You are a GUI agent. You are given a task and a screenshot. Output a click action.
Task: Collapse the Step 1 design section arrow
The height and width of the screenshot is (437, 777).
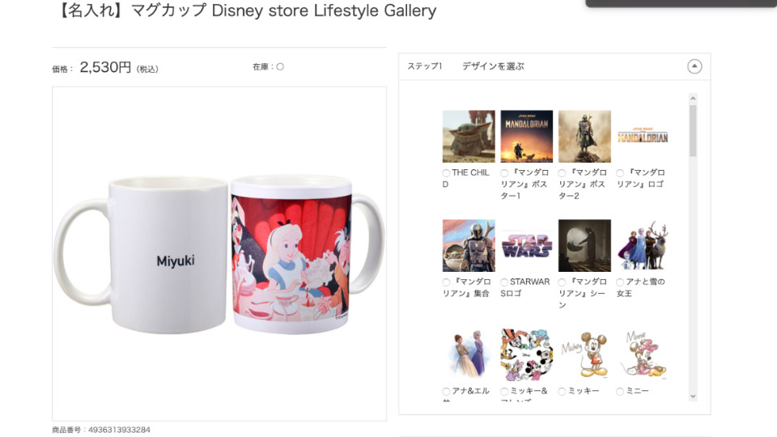click(694, 66)
